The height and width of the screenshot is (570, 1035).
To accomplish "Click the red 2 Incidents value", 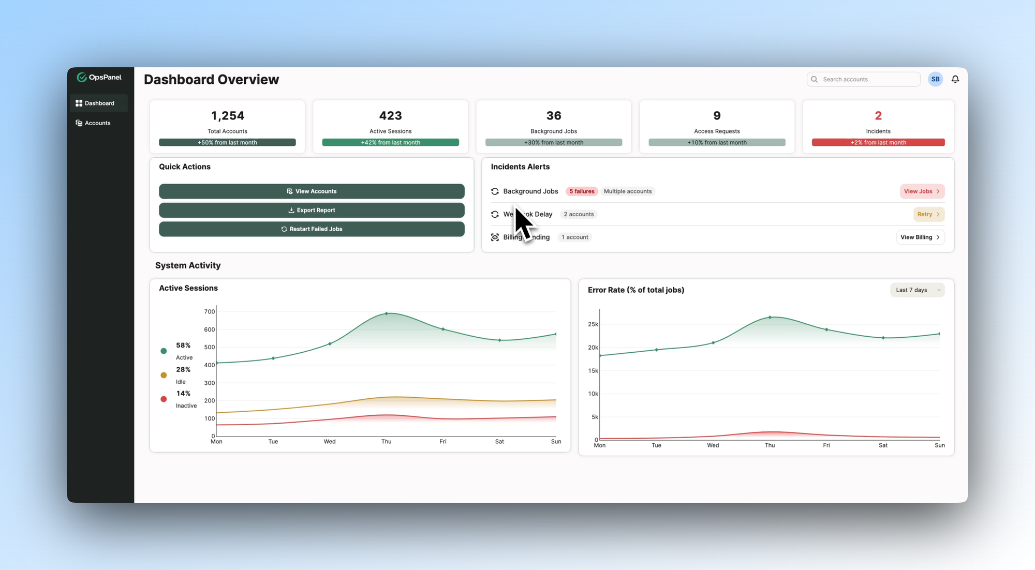I will [x=878, y=116].
